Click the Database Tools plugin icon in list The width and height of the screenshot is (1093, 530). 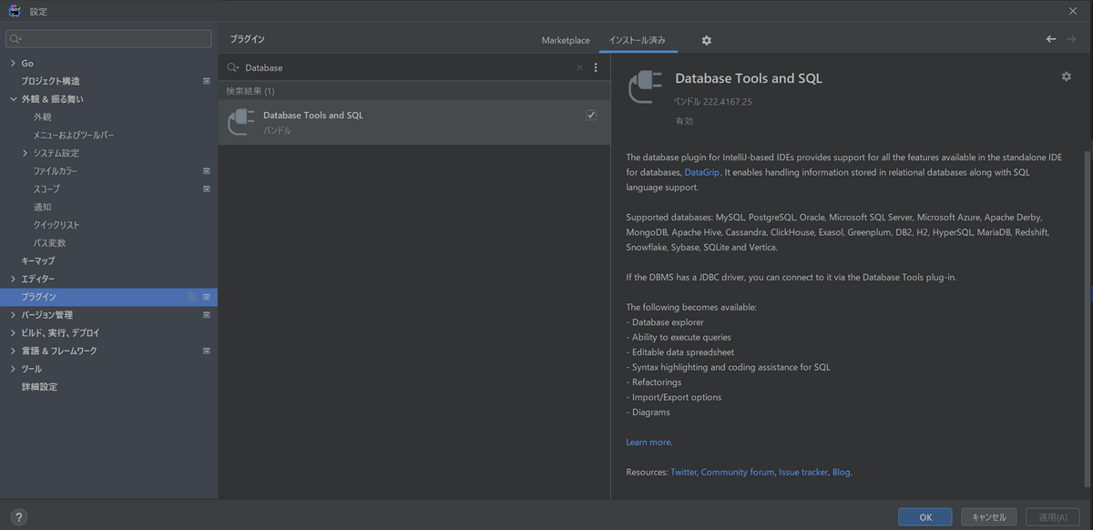[240, 122]
